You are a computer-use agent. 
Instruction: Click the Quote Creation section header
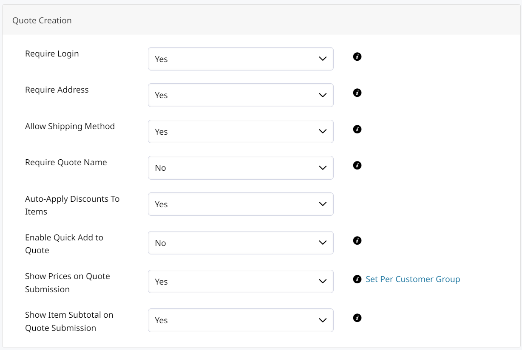tap(42, 20)
